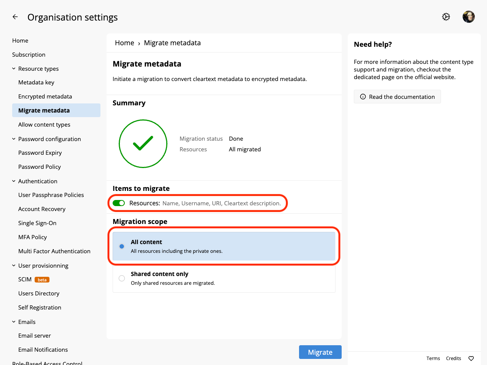Open SCIM settings
The width and height of the screenshot is (487, 365).
click(x=25, y=279)
